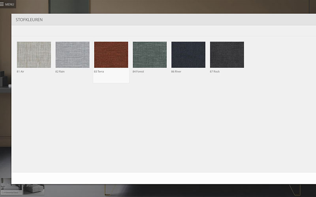The image size is (316, 197).
Task: Open the hamburger menu icon
Action: (x=2, y=4)
